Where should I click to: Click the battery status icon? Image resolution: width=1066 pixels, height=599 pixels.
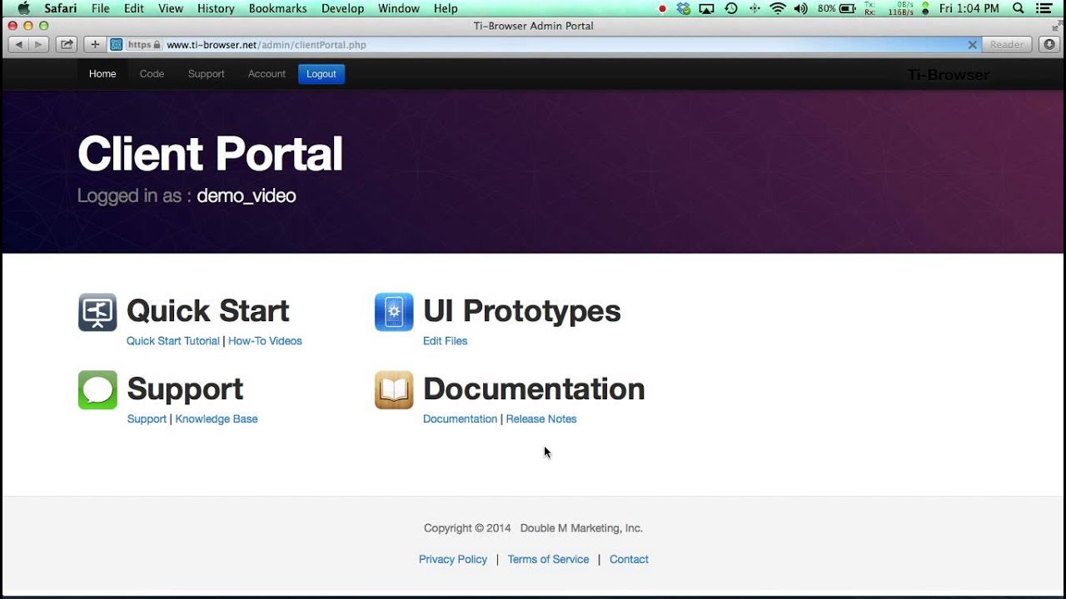tap(848, 8)
